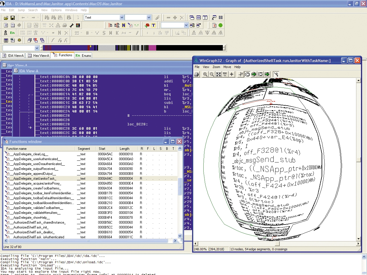Click the yellow gear-flower icon near calculator
367x275 pixels.
point(19,40)
